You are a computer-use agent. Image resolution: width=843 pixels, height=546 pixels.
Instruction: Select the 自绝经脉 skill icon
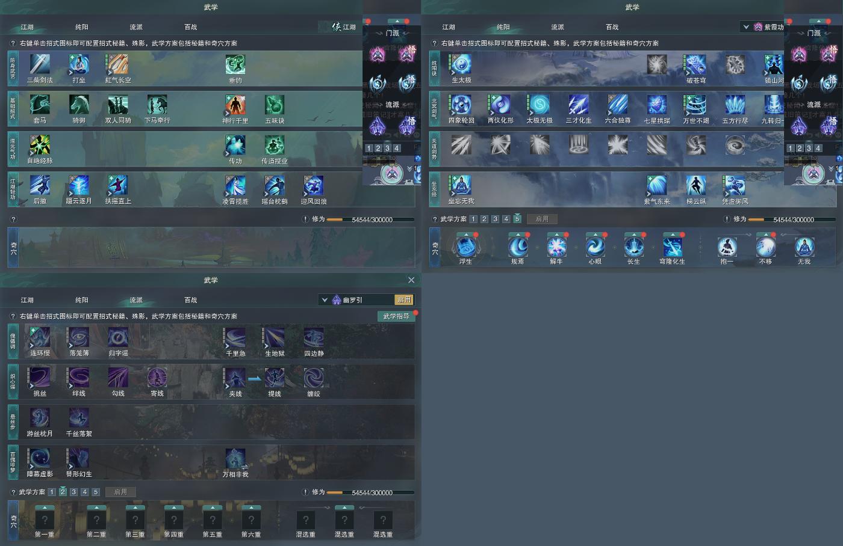[40, 145]
